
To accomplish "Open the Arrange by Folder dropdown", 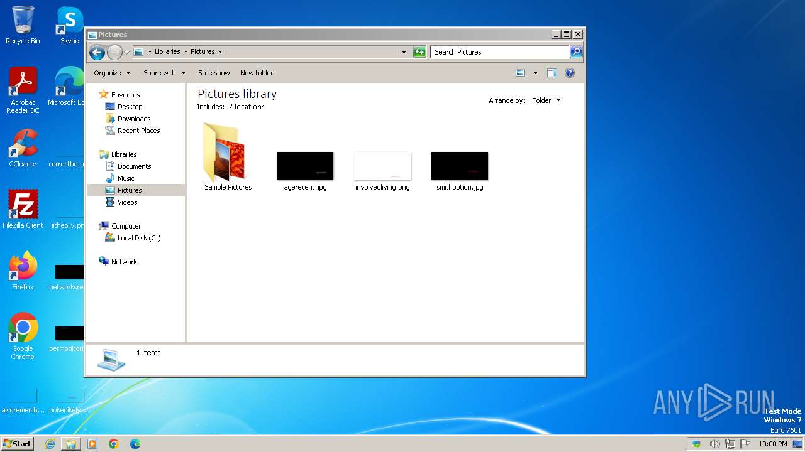I will pos(547,100).
